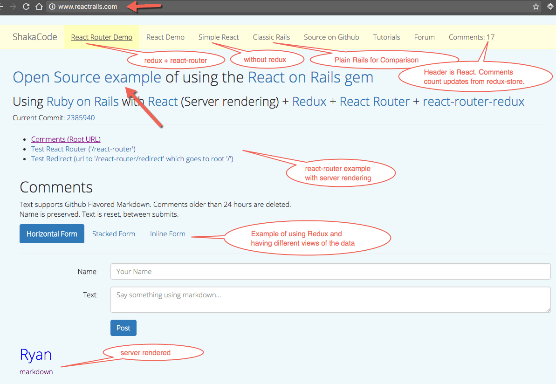556x384 pixels.
Task: Open Simple React nav item
Action: click(219, 37)
